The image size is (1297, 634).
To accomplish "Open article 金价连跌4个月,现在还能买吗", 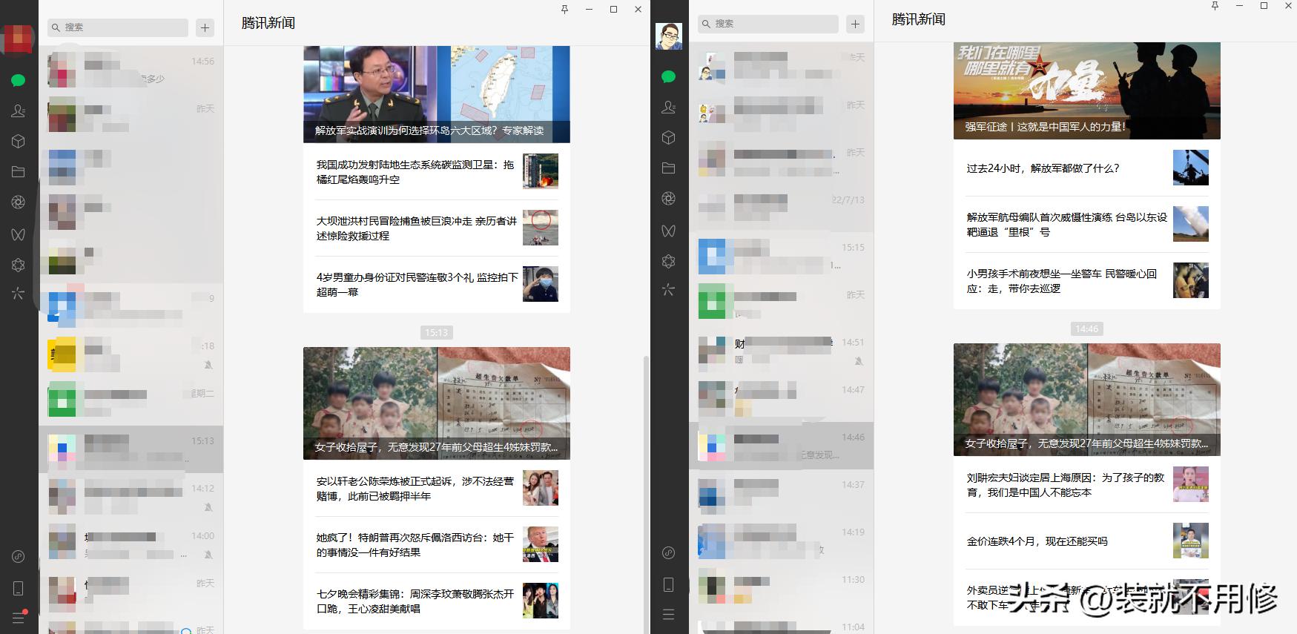I will click(x=1087, y=541).
